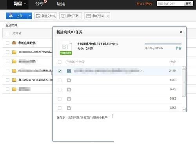Open the 网盘 tab
The width and height of the screenshot is (196, 145).
18,4
